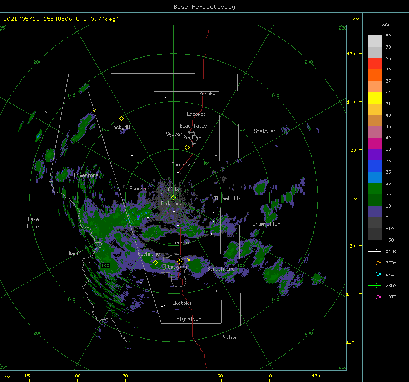This screenshot has width=409, height=382.
Task: Click the 18TS legend label
Action: click(x=391, y=297)
